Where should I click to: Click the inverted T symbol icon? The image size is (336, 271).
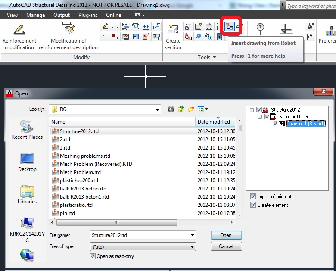tap(286, 29)
